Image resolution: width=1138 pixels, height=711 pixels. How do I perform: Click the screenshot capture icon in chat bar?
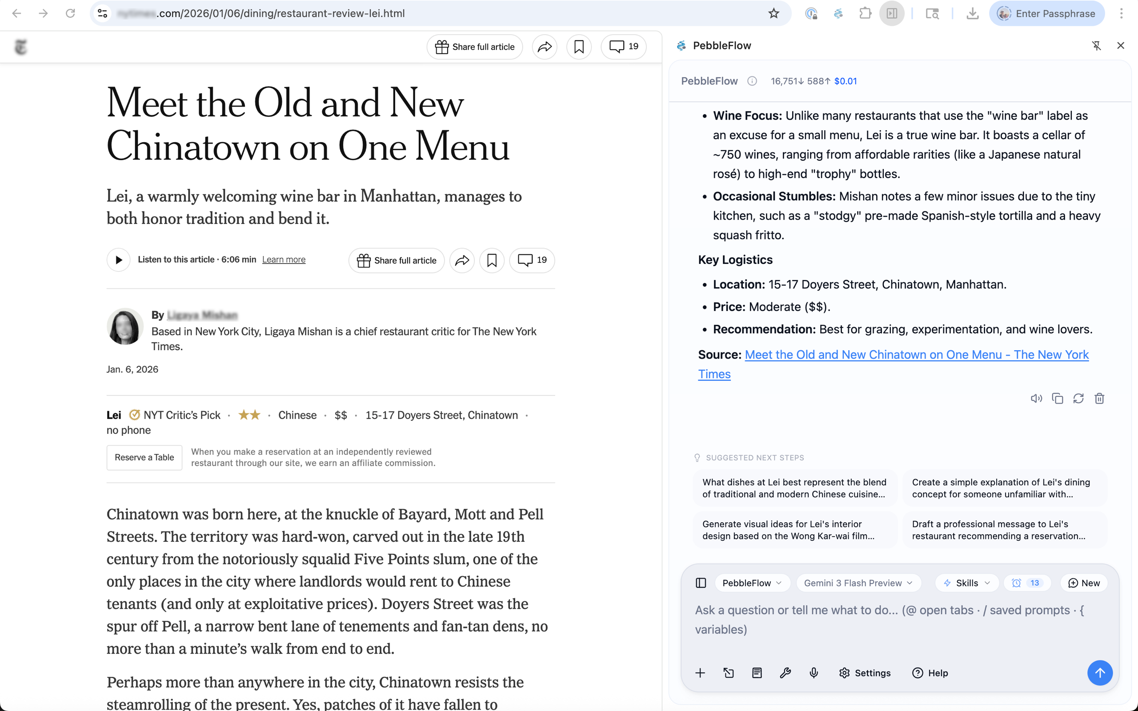(729, 672)
